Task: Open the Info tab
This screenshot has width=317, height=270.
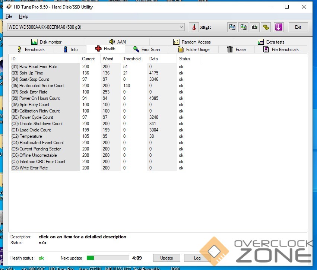Action: [70, 49]
